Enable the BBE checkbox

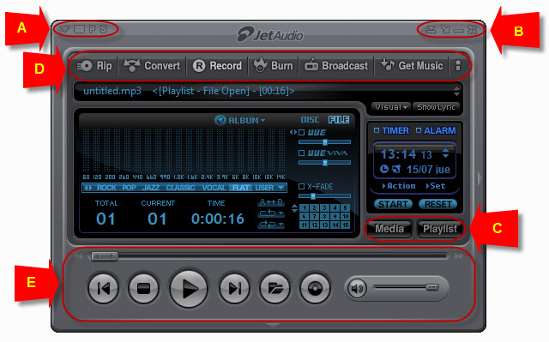point(301,133)
